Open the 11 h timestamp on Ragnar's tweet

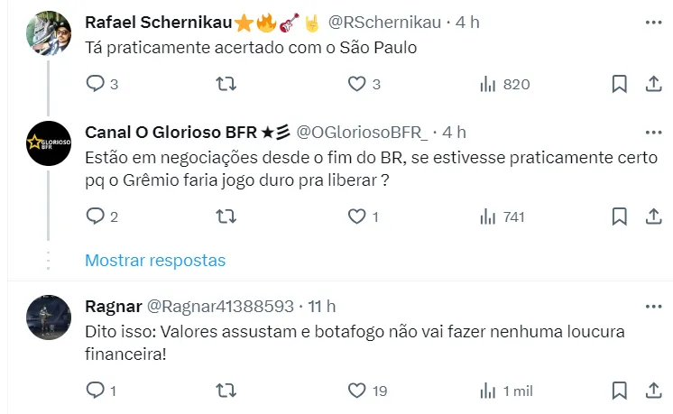(321, 306)
